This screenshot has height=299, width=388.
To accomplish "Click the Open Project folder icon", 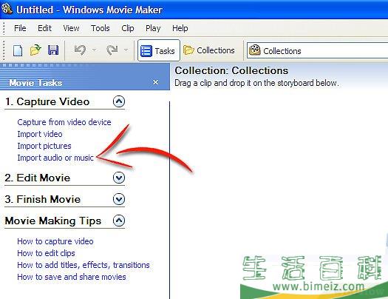I will click(x=35, y=50).
